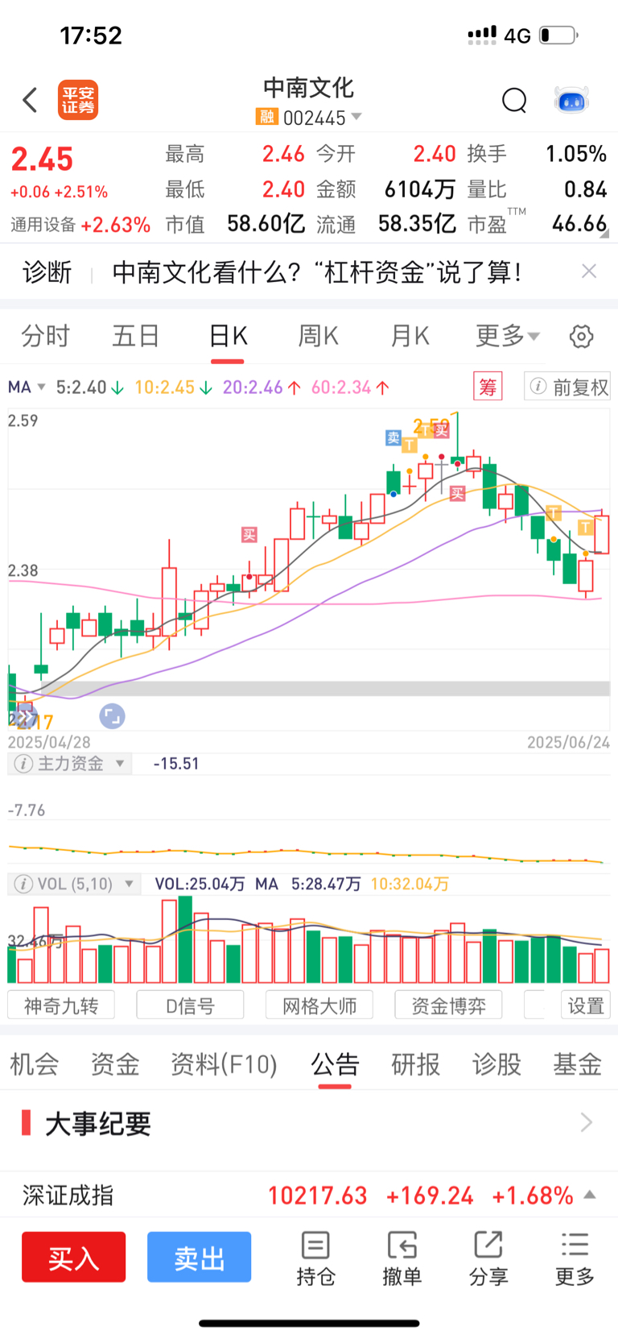
Task: Switch to 资金 tab
Action: [115, 1064]
